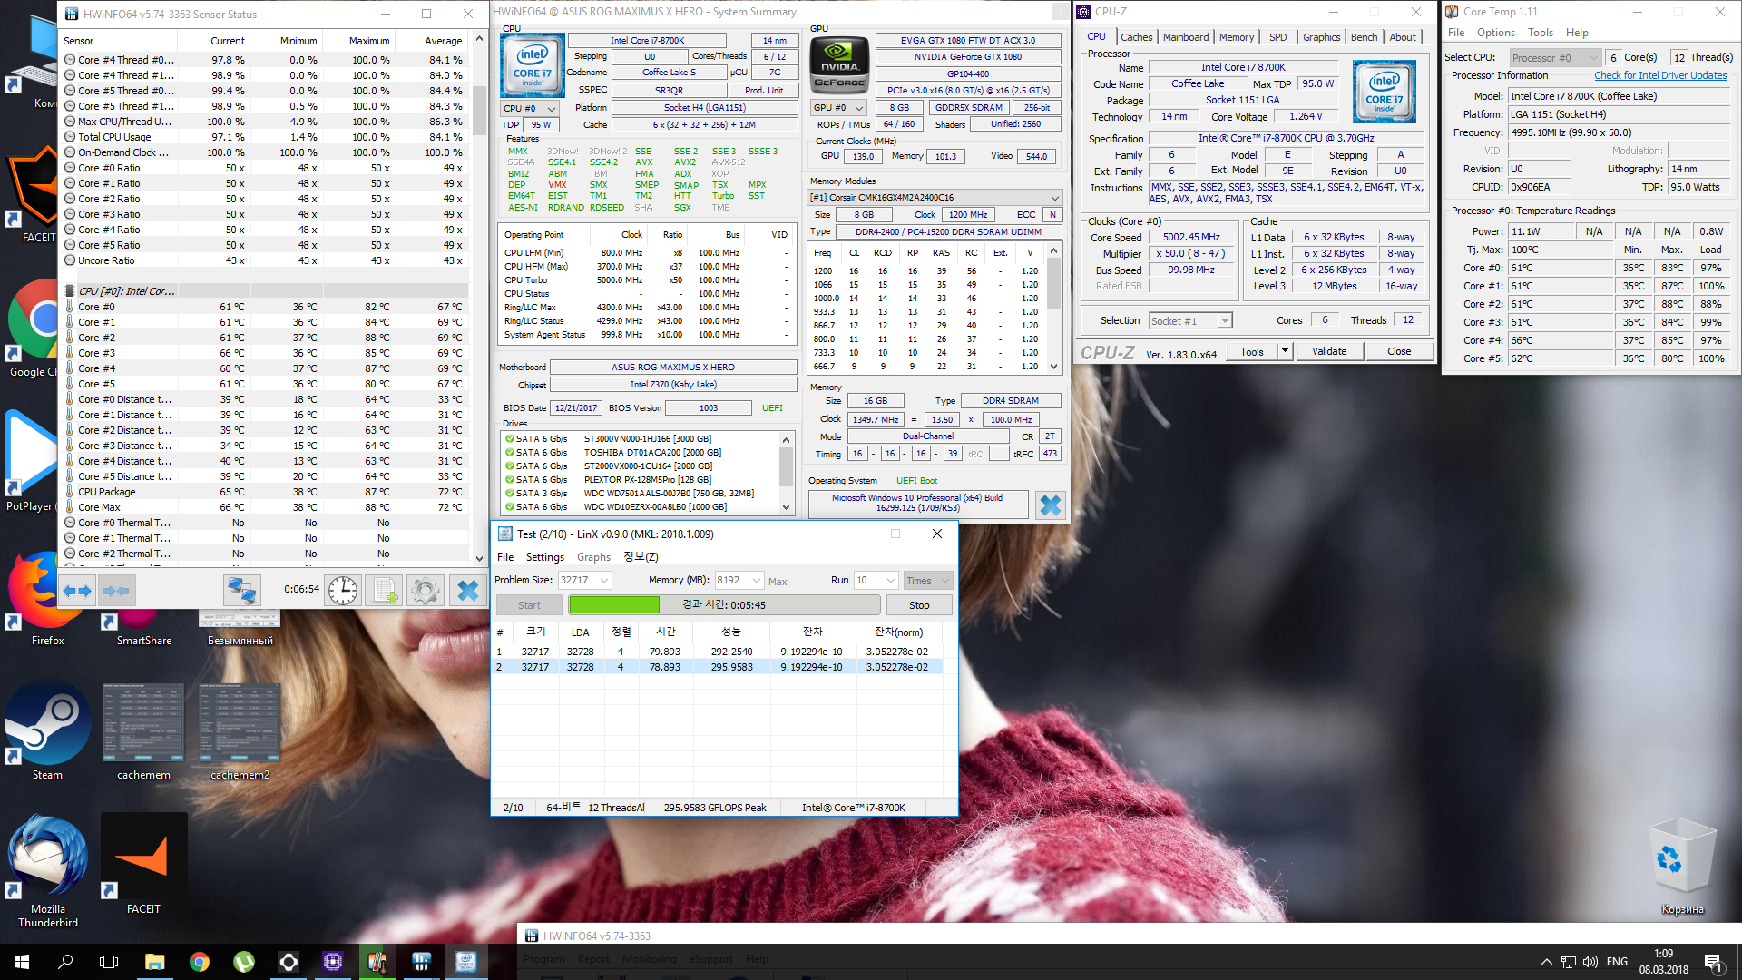The height and width of the screenshot is (980, 1742).
Task: Open the Tools dropdown arrow in CPU-Z
Action: pyautogui.click(x=1285, y=351)
